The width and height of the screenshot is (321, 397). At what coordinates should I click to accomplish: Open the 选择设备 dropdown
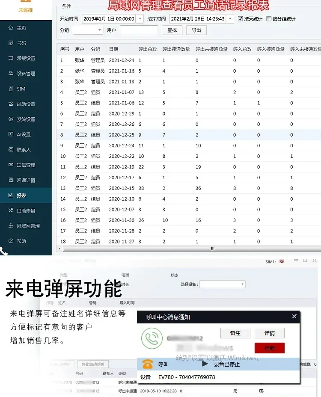(x=223, y=284)
